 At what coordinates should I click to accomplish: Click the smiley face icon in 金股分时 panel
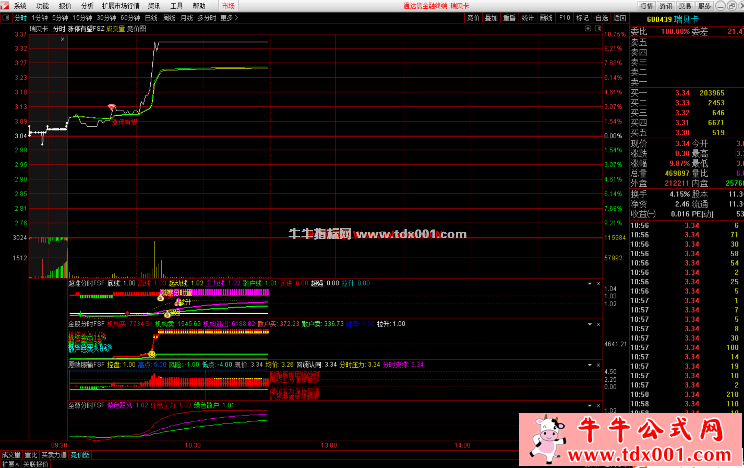(152, 354)
